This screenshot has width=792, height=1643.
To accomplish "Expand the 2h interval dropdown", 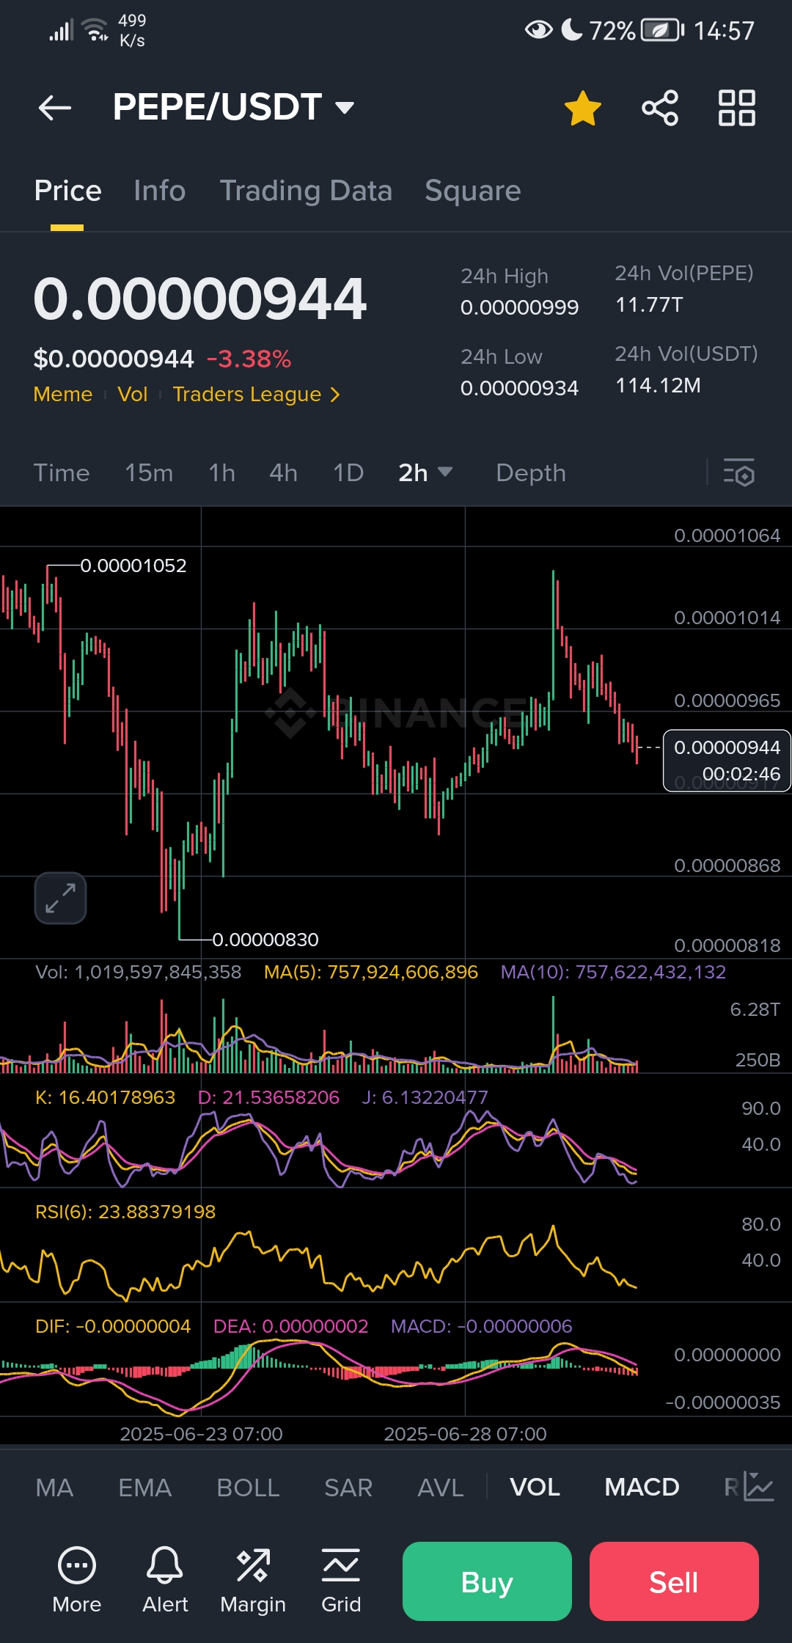I will 425,473.
